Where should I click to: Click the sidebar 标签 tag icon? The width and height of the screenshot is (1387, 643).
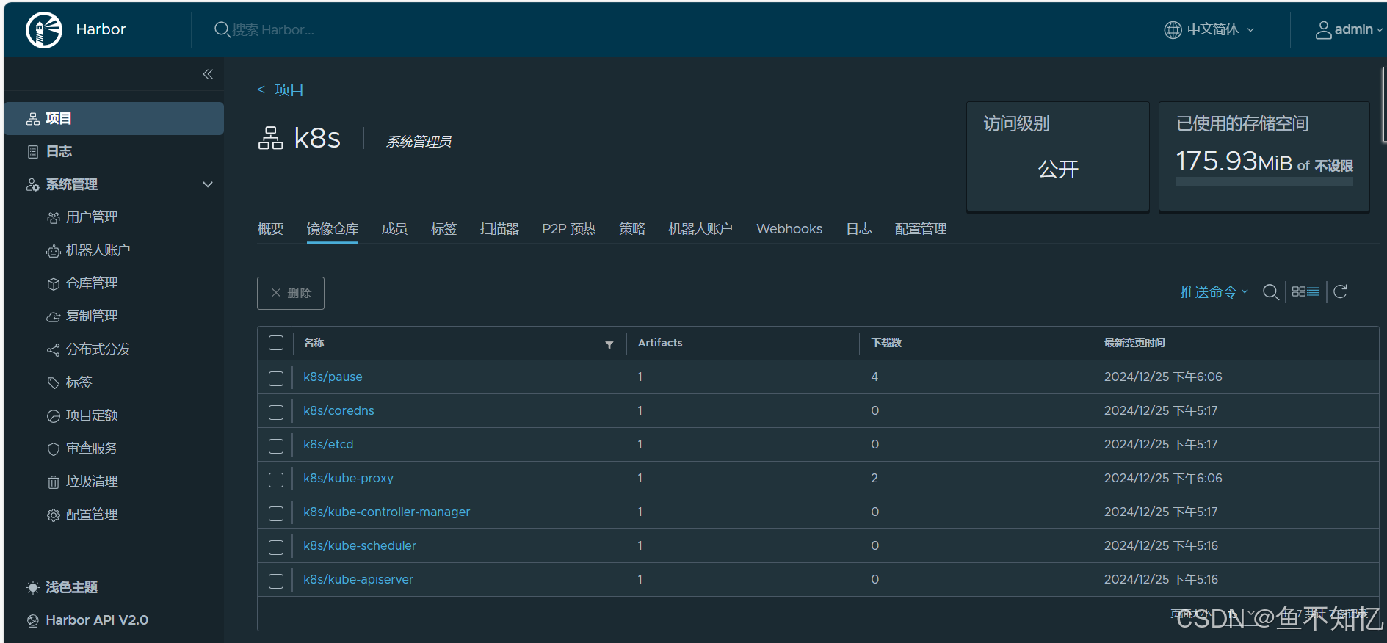click(x=53, y=383)
